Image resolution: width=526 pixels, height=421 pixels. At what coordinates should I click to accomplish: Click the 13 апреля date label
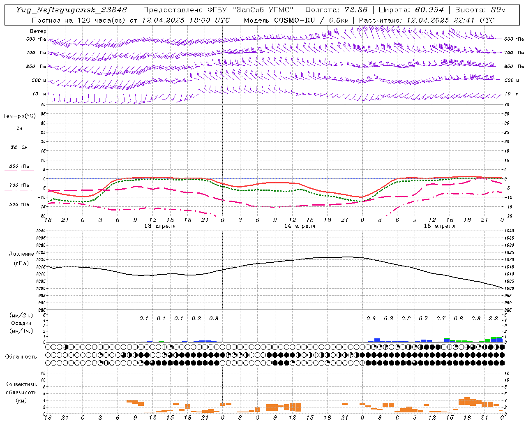(x=160, y=226)
